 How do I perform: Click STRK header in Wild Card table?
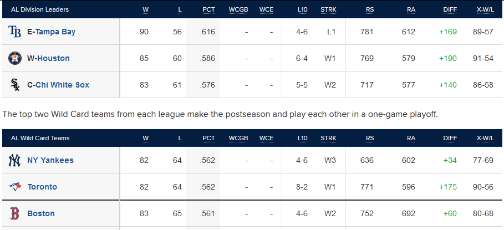point(328,138)
